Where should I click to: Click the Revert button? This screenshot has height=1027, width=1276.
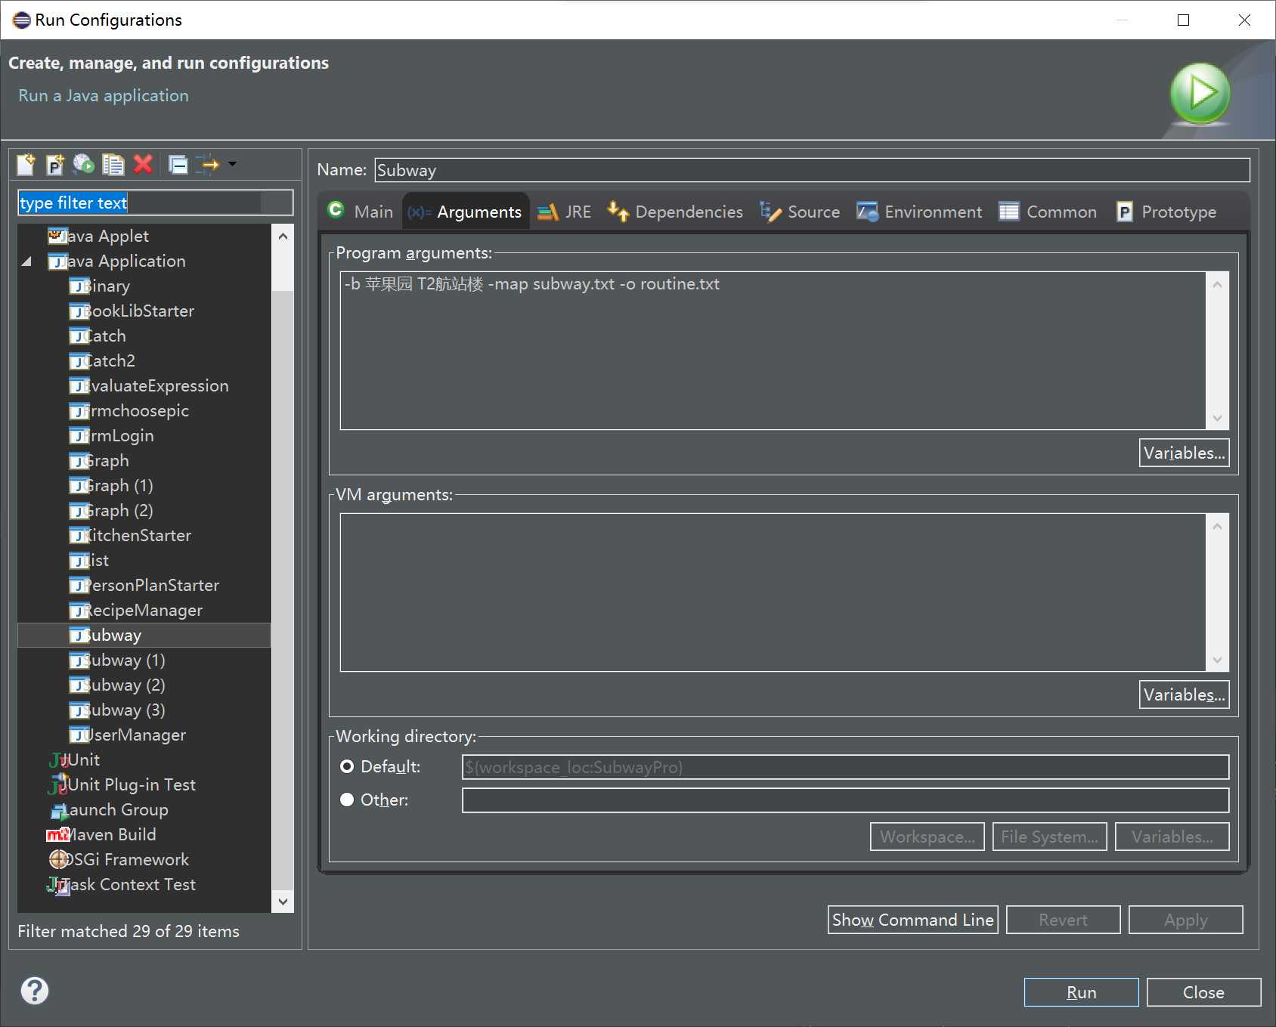tap(1063, 920)
